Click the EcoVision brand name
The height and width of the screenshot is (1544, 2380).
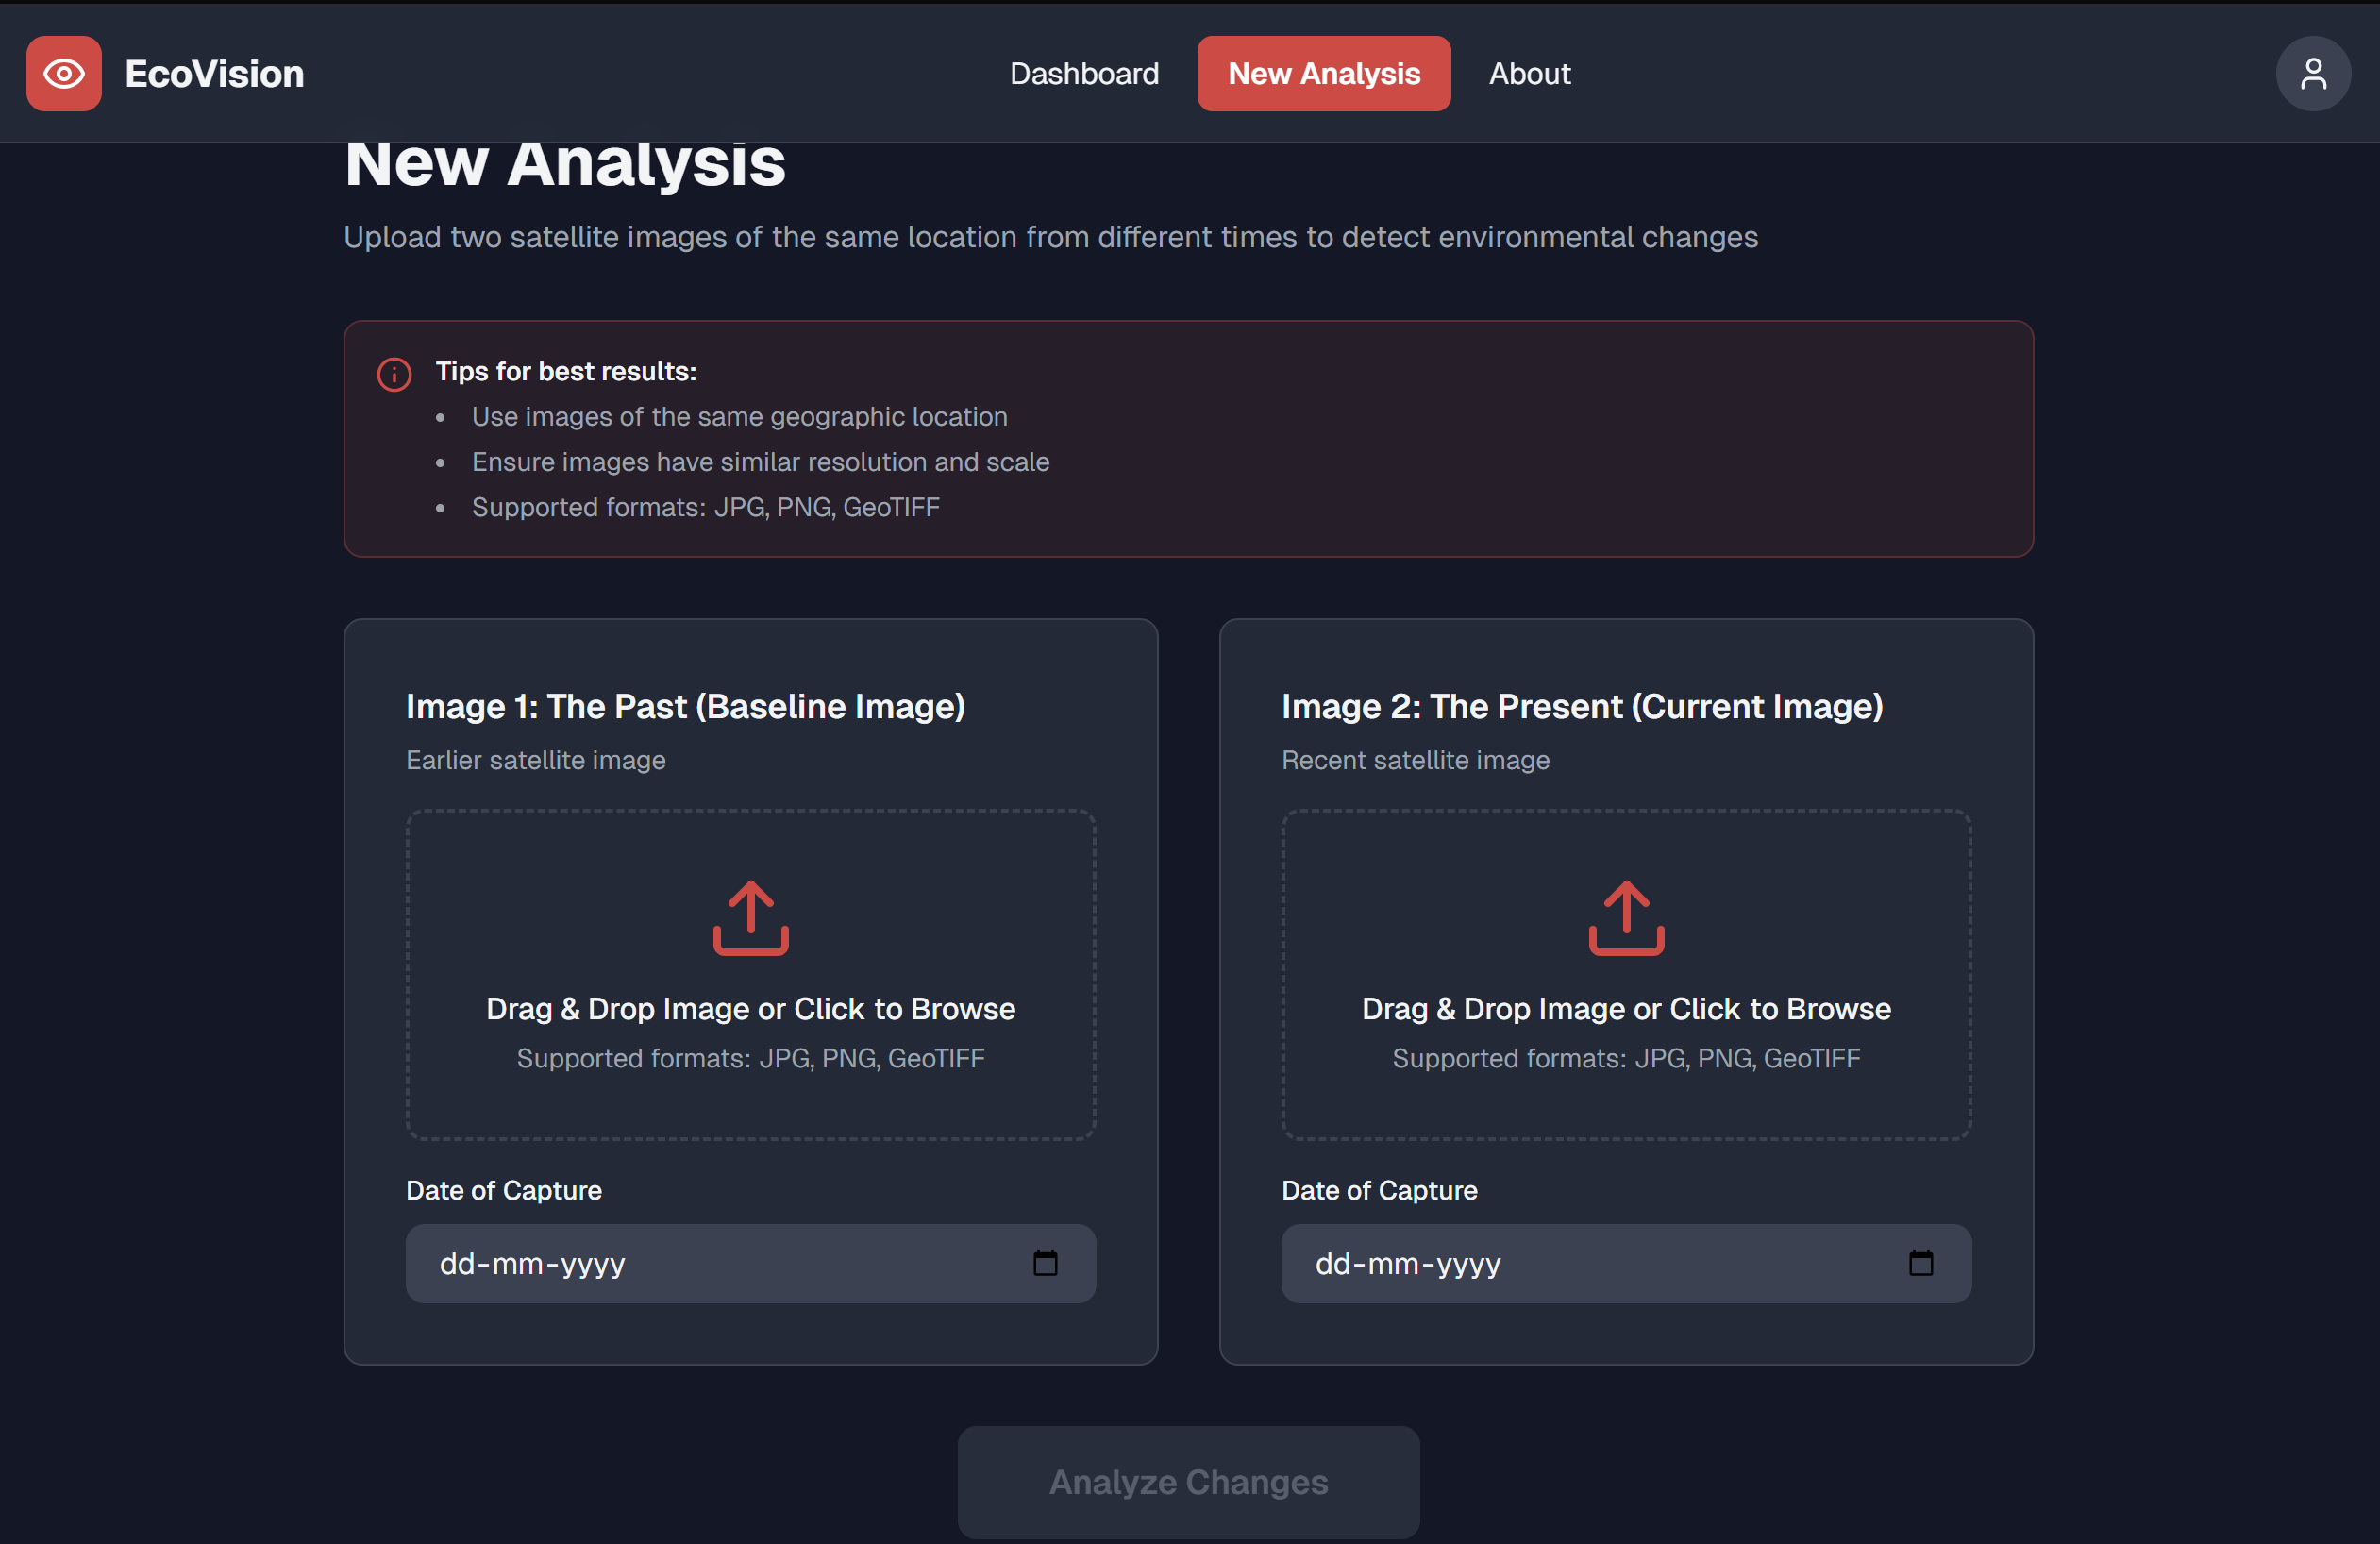[x=214, y=74]
